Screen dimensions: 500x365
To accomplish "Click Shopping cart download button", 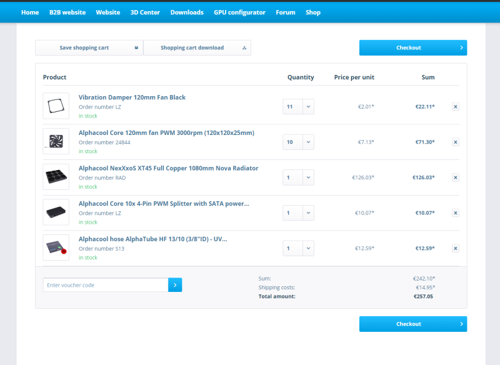I will tap(197, 47).
